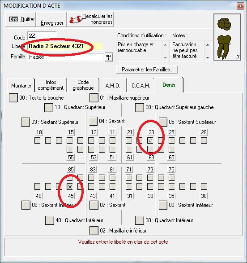This screenshot has width=247, height=263.
Task: Check 02 : Maxillaire inférieur
Action: click(x=94, y=231)
